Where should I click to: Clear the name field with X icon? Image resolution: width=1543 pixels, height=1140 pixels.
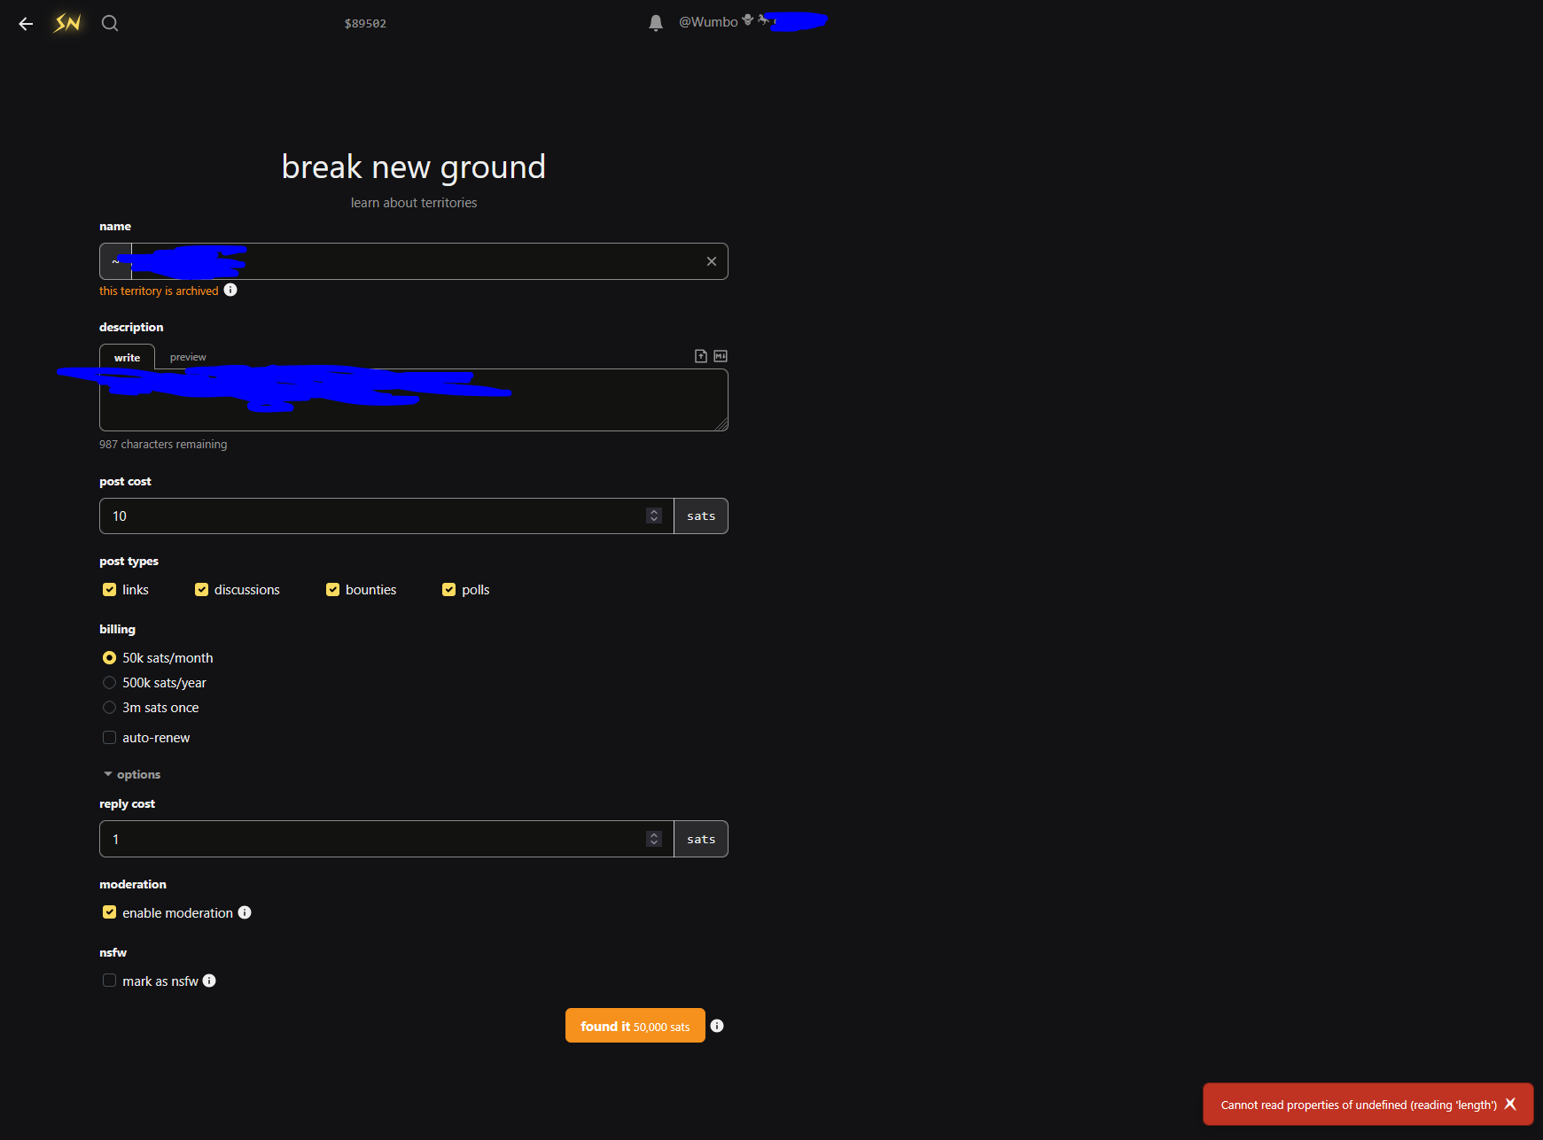click(711, 261)
